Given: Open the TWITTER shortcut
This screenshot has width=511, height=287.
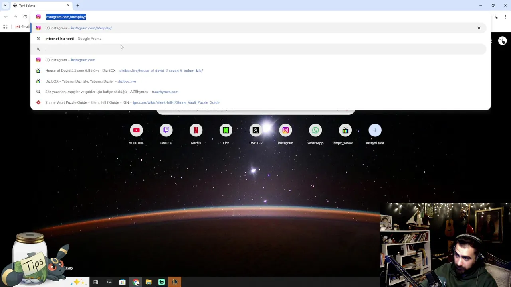Looking at the screenshot, I should (x=255, y=134).
